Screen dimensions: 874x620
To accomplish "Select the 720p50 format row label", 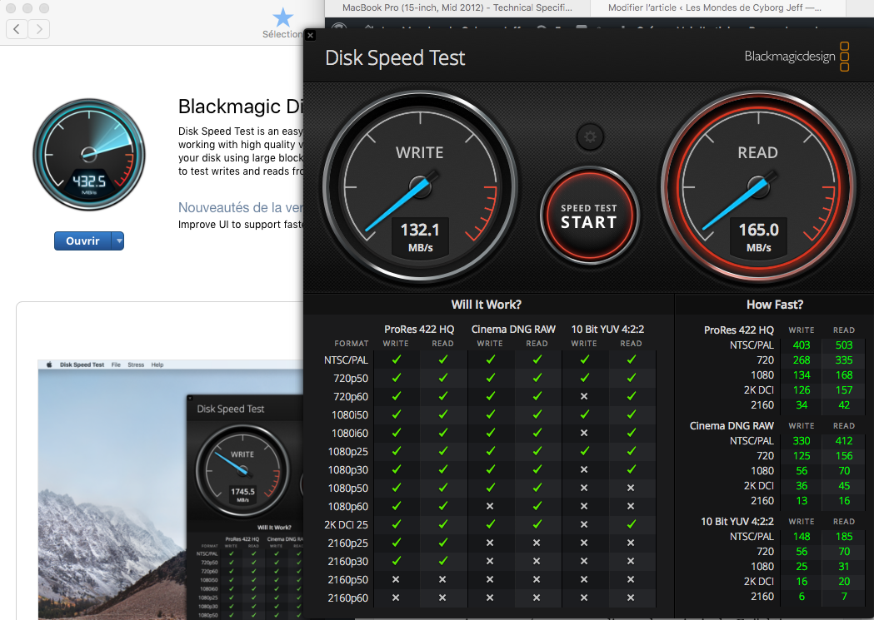I will point(351,379).
